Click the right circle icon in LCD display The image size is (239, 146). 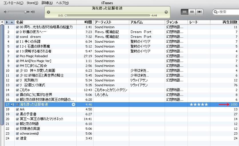[x=166, y=12]
